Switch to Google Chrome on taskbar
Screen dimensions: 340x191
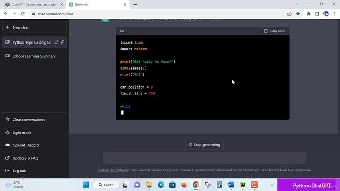coord(196,185)
